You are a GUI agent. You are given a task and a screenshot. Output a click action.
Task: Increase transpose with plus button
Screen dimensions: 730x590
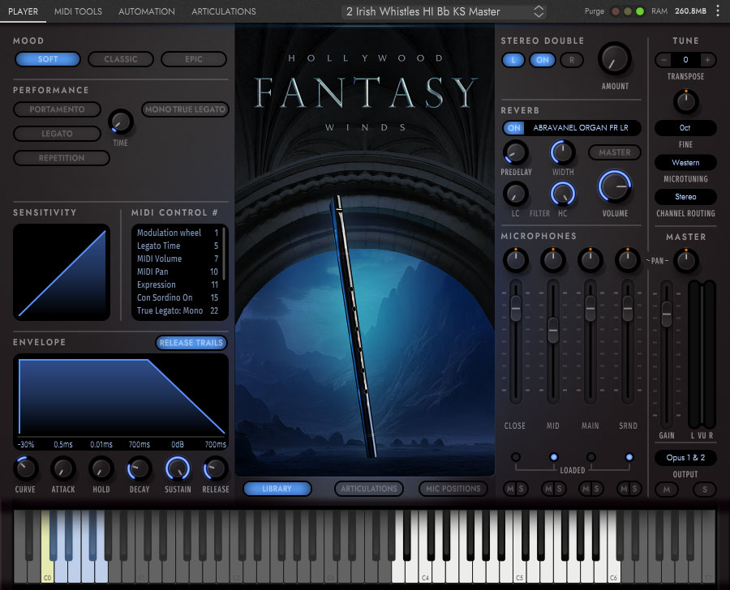tap(707, 59)
